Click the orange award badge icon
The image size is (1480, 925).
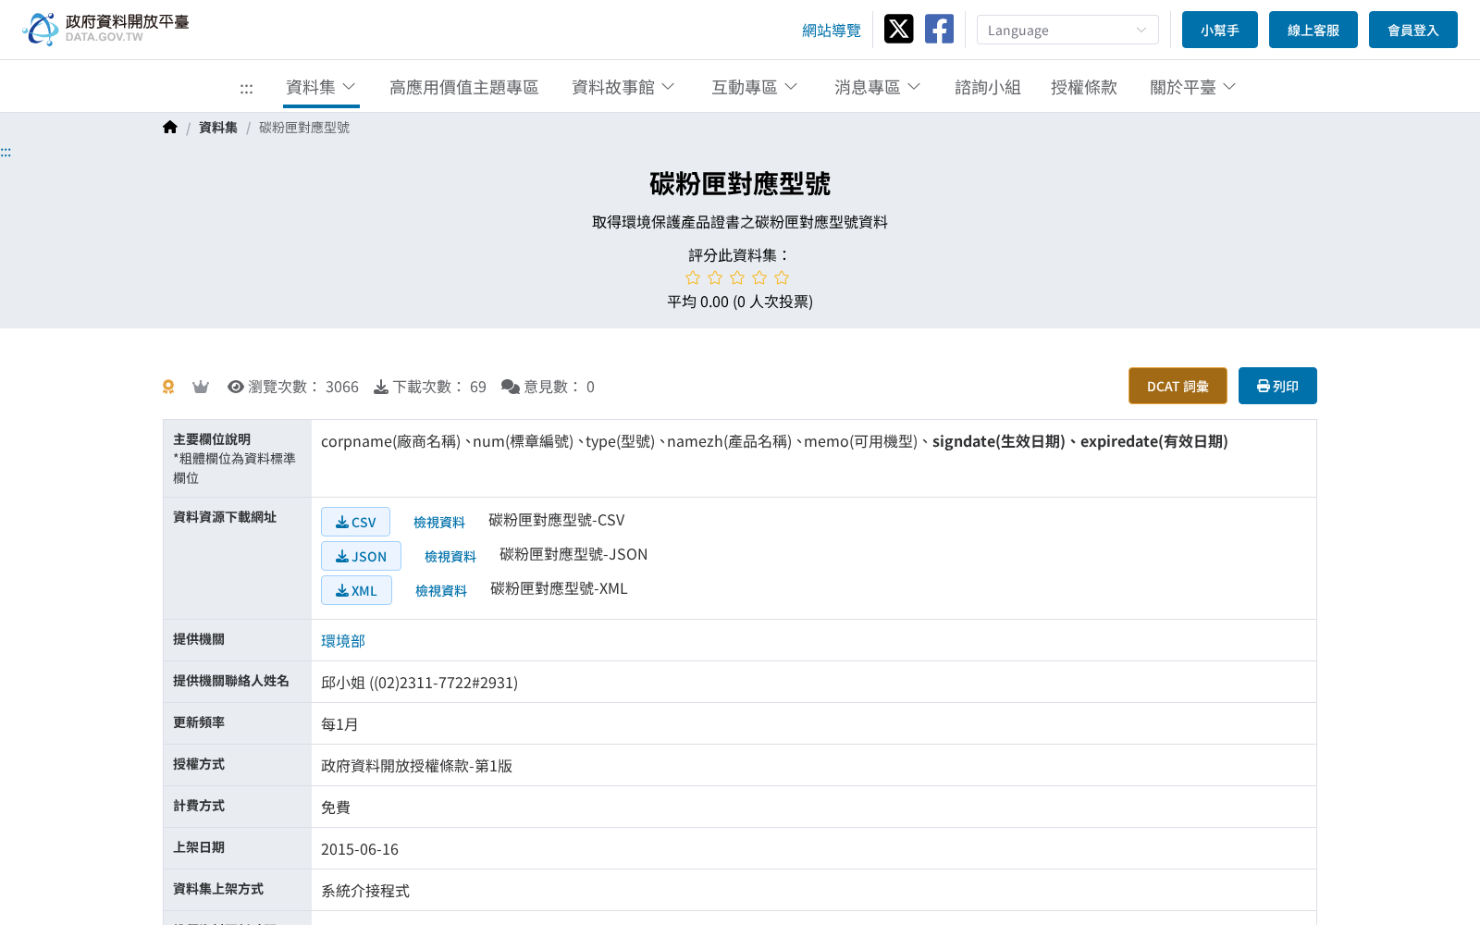168,387
